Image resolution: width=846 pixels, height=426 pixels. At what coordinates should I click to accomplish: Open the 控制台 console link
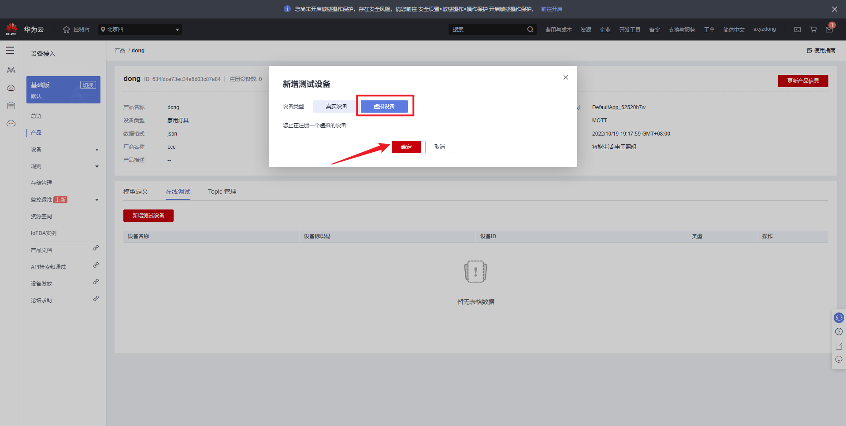[82, 29]
